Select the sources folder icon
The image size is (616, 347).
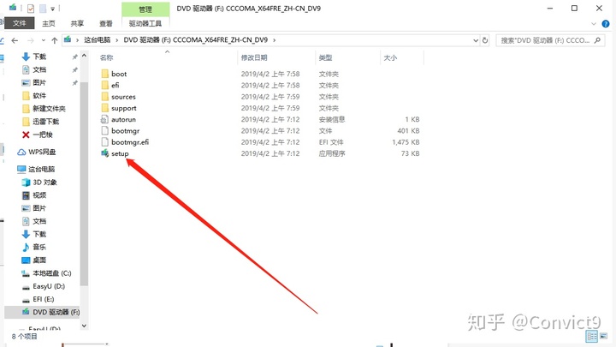(x=105, y=97)
